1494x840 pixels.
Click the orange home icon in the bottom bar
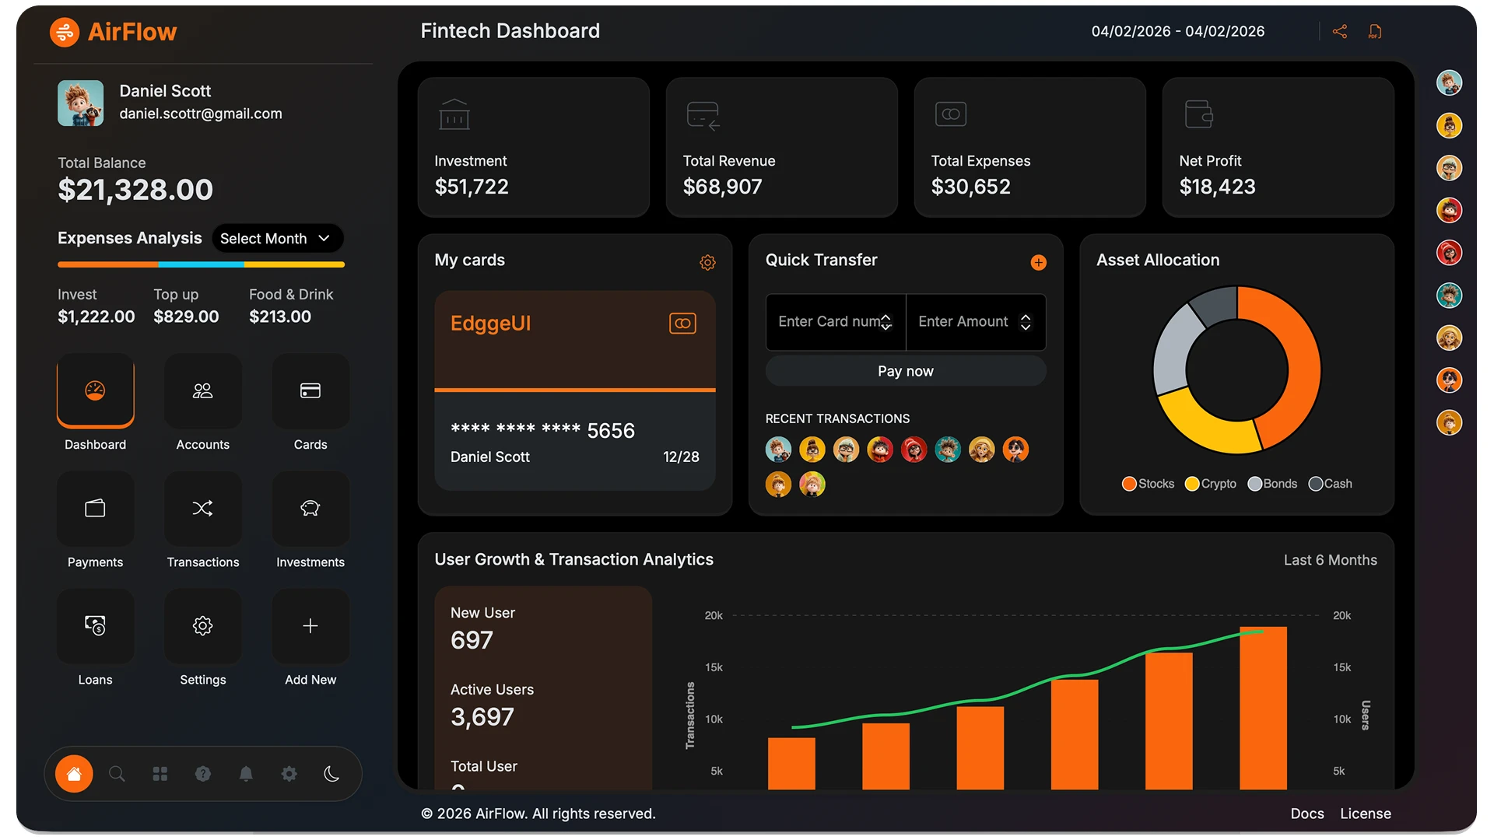tap(74, 774)
